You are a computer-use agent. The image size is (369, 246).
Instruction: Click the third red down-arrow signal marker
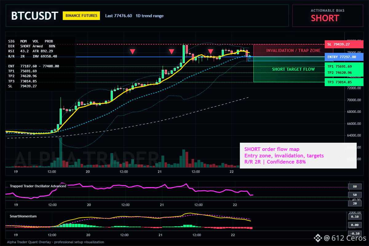point(211,52)
